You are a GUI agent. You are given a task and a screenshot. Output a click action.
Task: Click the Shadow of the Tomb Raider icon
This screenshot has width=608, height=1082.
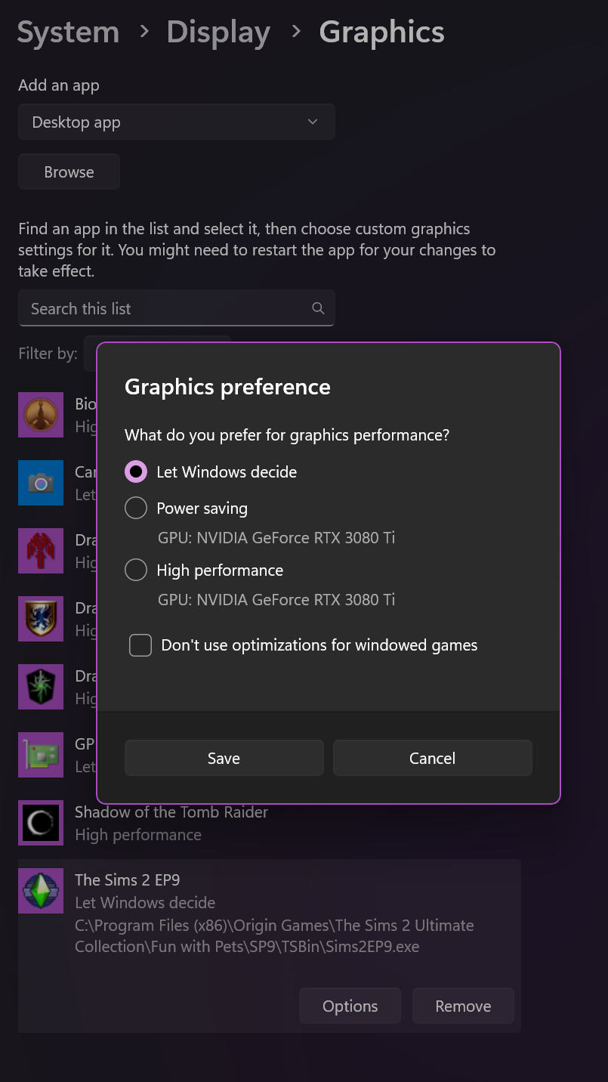pyautogui.click(x=41, y=823)
